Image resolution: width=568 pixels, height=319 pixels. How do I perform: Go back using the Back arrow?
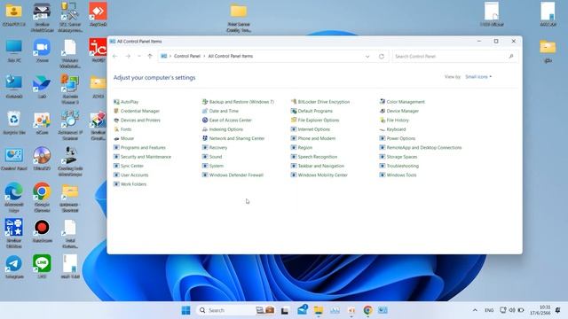pyautogui.click(x=115, y=57)
